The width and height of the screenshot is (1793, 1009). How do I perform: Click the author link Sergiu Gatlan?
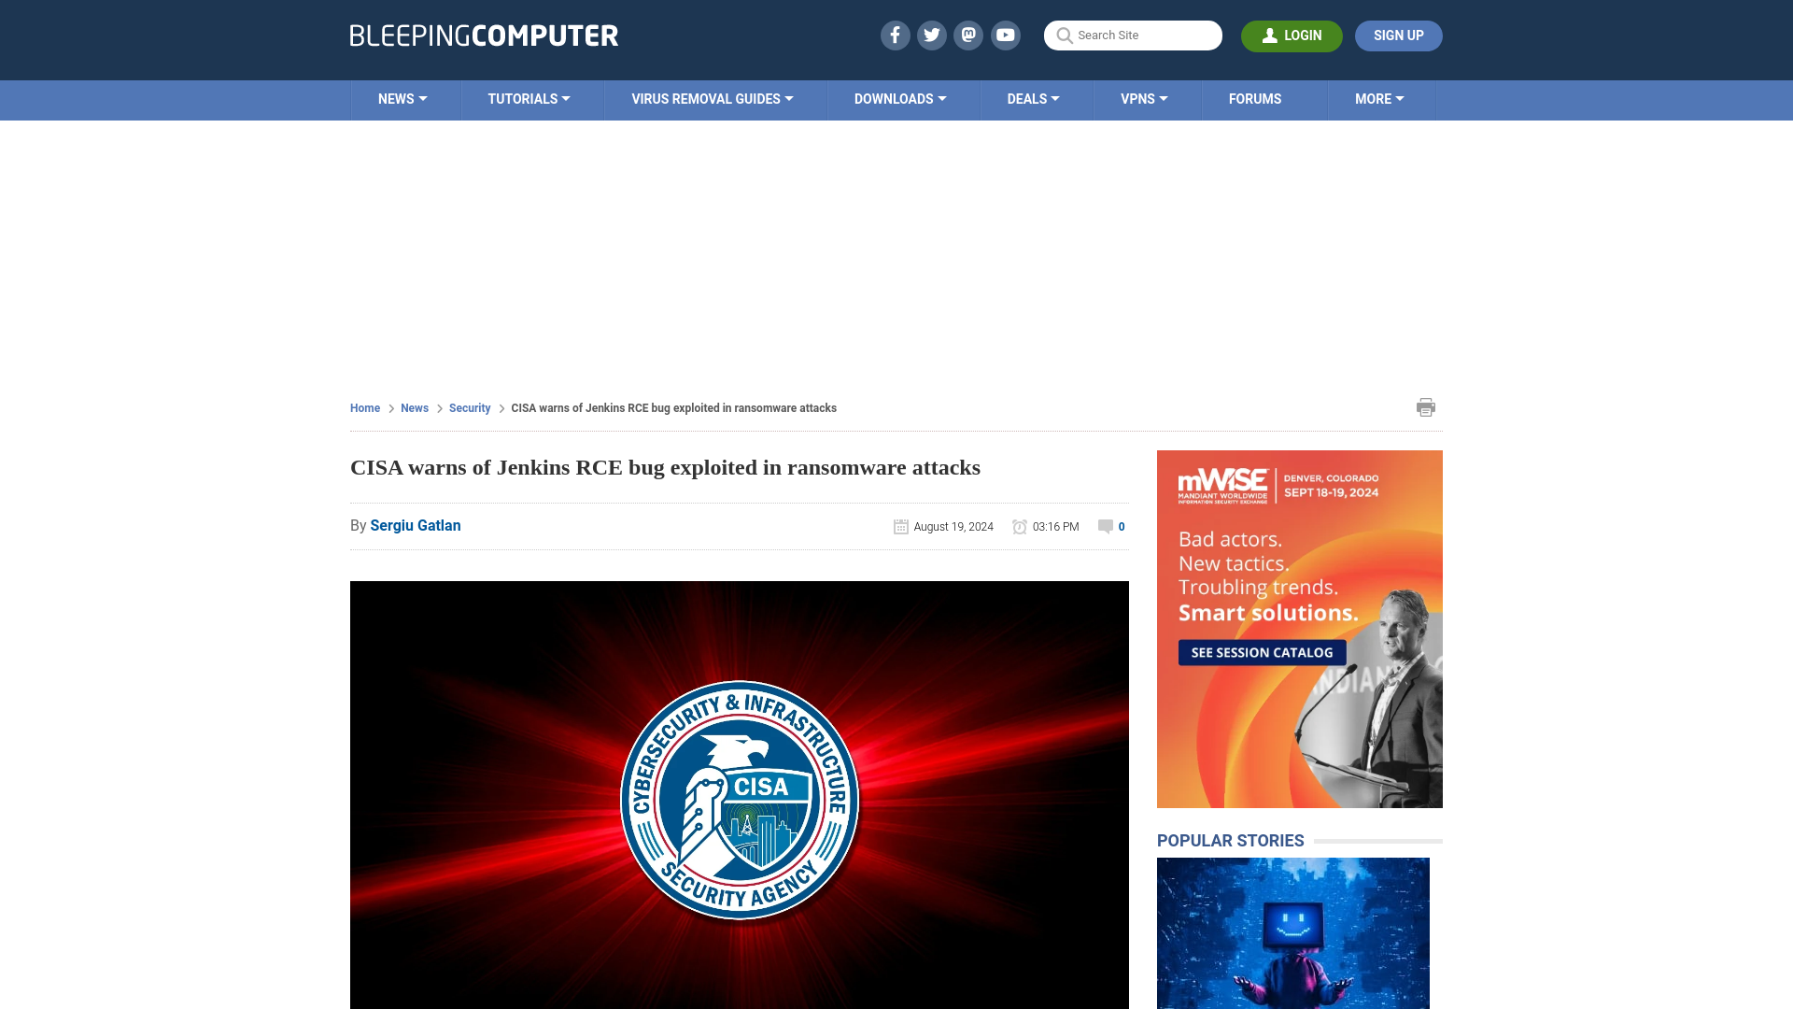coord(415,525)
